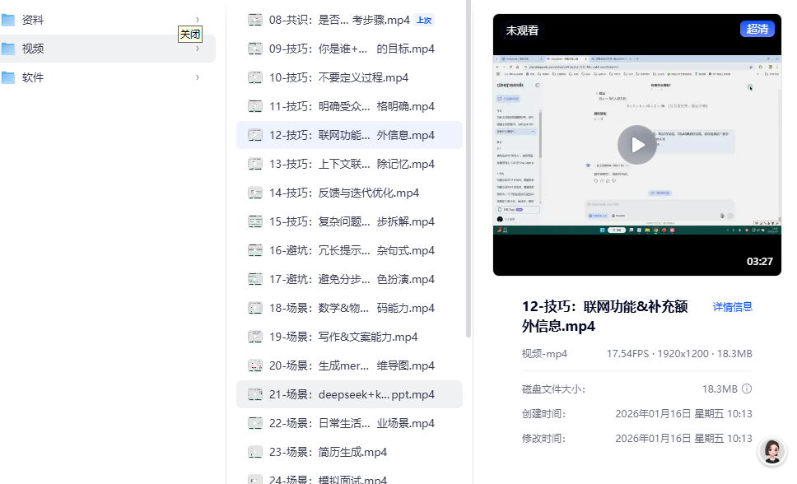
Task: Expand the 资料 folder chevron
Action: [198, 20]
